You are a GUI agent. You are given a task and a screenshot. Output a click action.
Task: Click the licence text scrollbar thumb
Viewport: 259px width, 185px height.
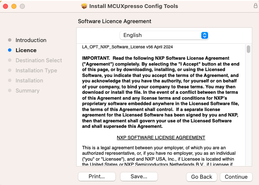[x=248, y=49]
